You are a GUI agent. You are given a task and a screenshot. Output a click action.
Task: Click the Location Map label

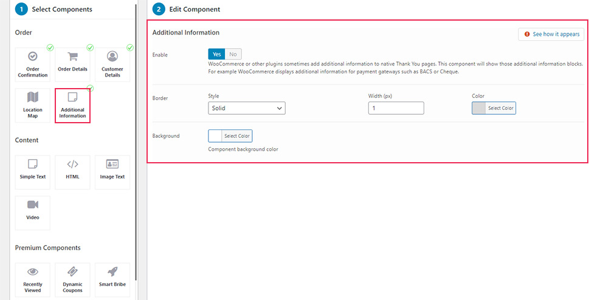33,112
